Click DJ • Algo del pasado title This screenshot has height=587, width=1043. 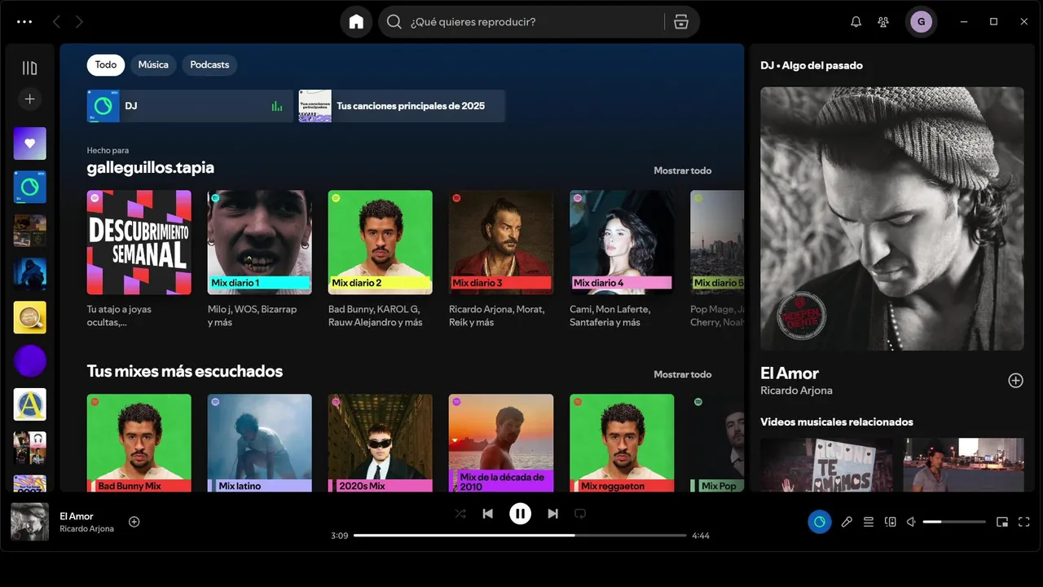click(812, 65)
